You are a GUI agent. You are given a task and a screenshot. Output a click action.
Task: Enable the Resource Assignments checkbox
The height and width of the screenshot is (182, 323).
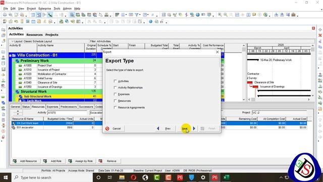115,107
